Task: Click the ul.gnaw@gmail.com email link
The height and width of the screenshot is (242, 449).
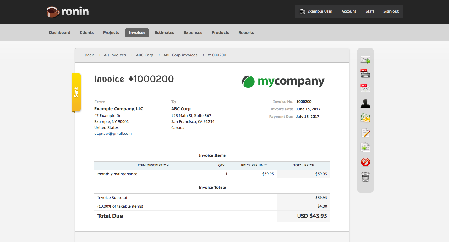Action: pos(113,134)
